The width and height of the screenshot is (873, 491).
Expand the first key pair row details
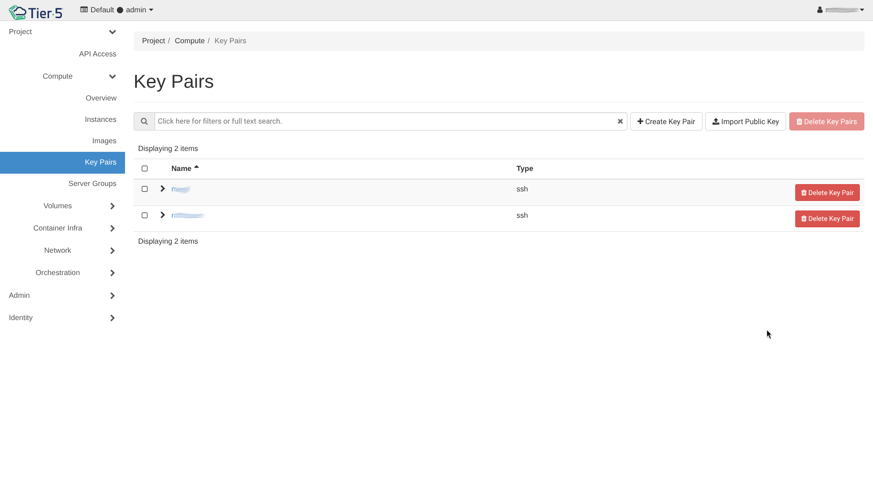tap(162, 189)
